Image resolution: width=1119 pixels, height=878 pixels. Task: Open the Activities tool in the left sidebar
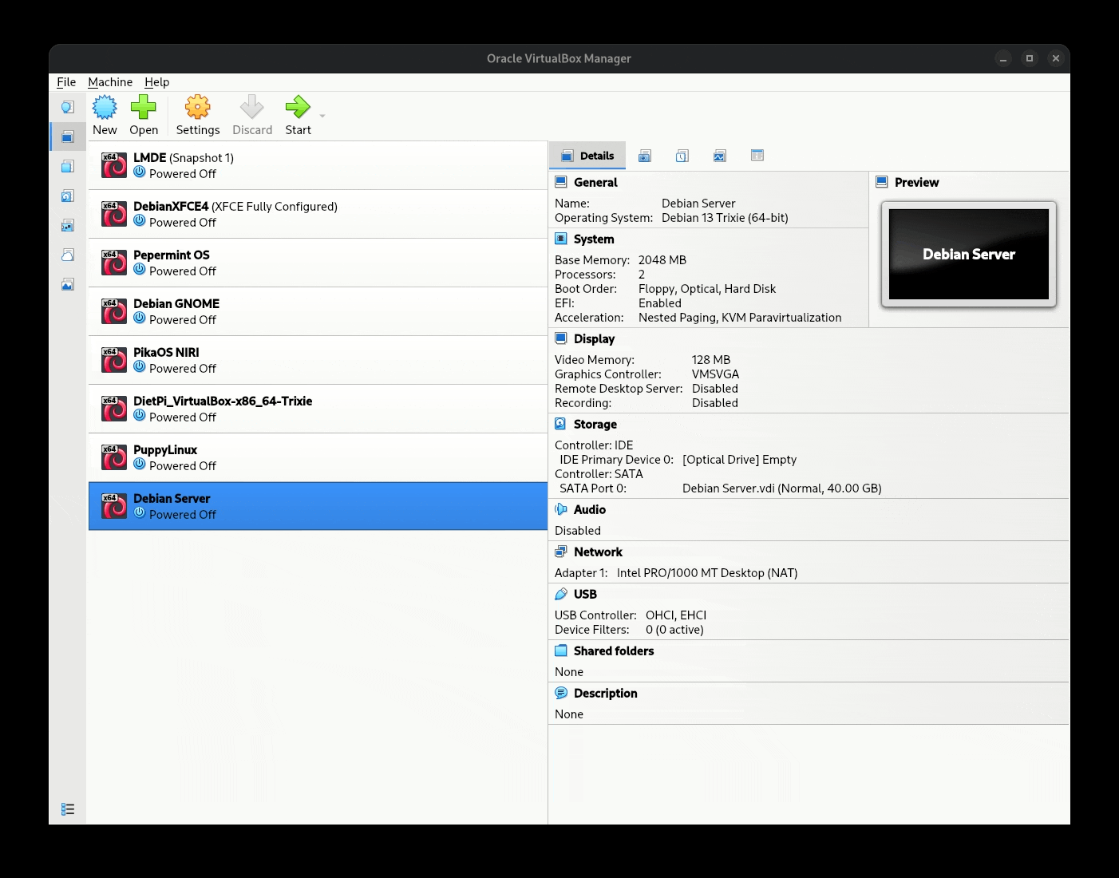pos(68,284)
